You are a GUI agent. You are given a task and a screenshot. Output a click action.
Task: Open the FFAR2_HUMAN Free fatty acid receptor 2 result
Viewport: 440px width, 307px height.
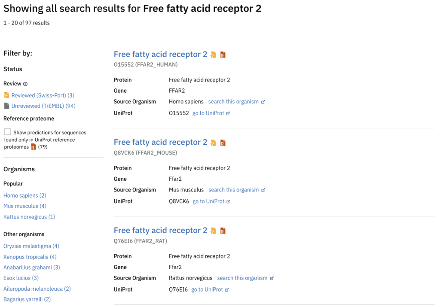pyautogui.click(x=160, y=54)
